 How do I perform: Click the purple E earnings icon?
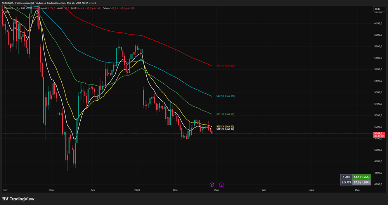(222, 184)
